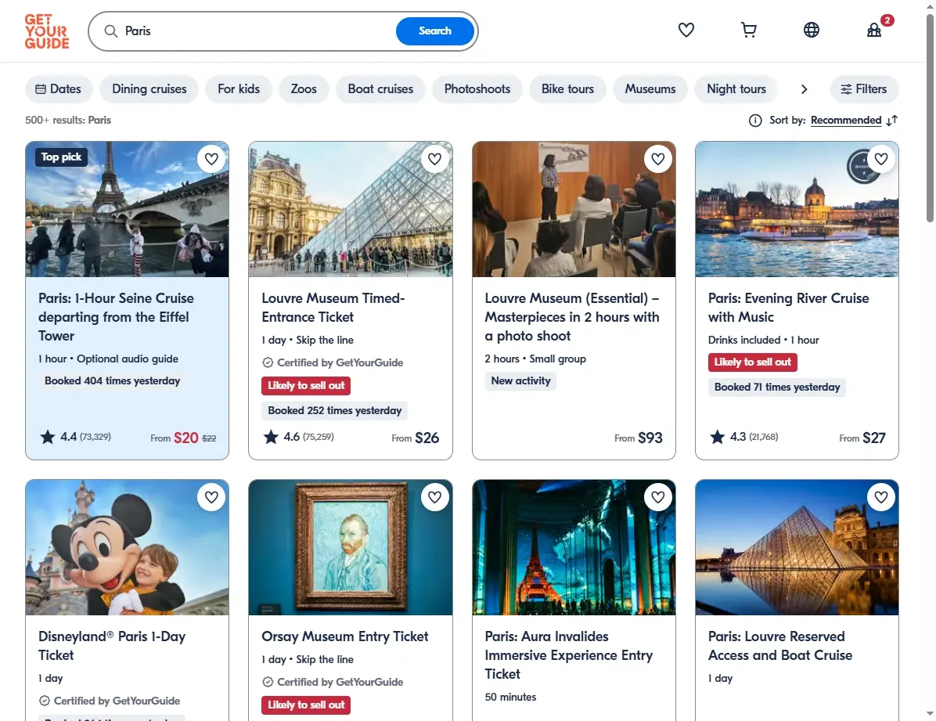This screenshot has height=721, width=936.
Task: Click the Aura Invalides light show photo
Action: [x=574, y=547]
